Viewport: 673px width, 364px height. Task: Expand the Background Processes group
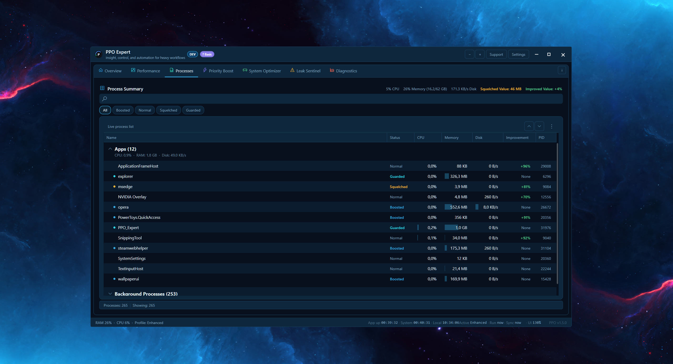point(110,294)
